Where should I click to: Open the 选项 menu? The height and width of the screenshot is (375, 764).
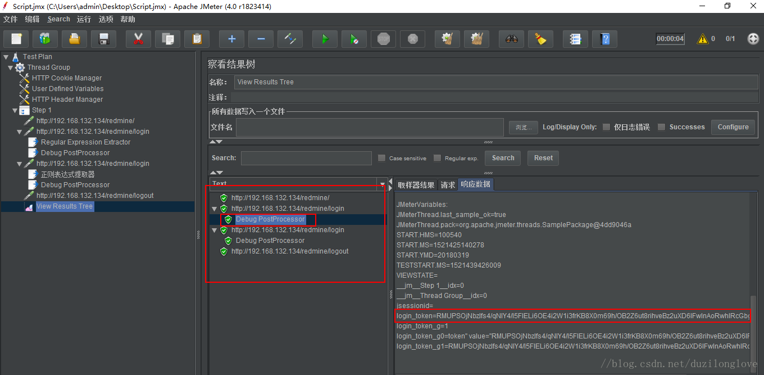[106, 19]
